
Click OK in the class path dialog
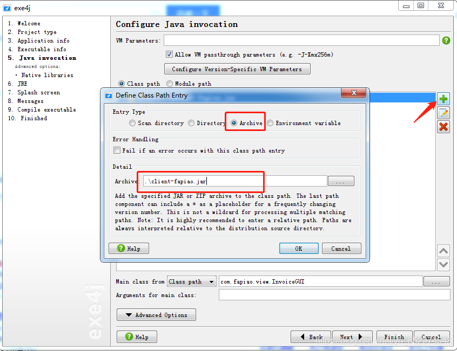pos(299,249)
